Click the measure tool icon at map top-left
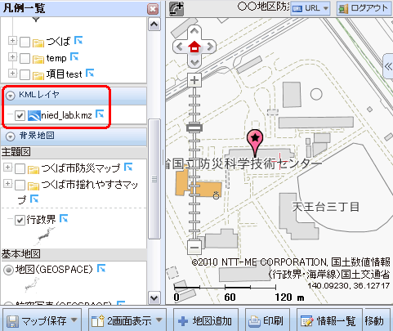 click(176, 9)
